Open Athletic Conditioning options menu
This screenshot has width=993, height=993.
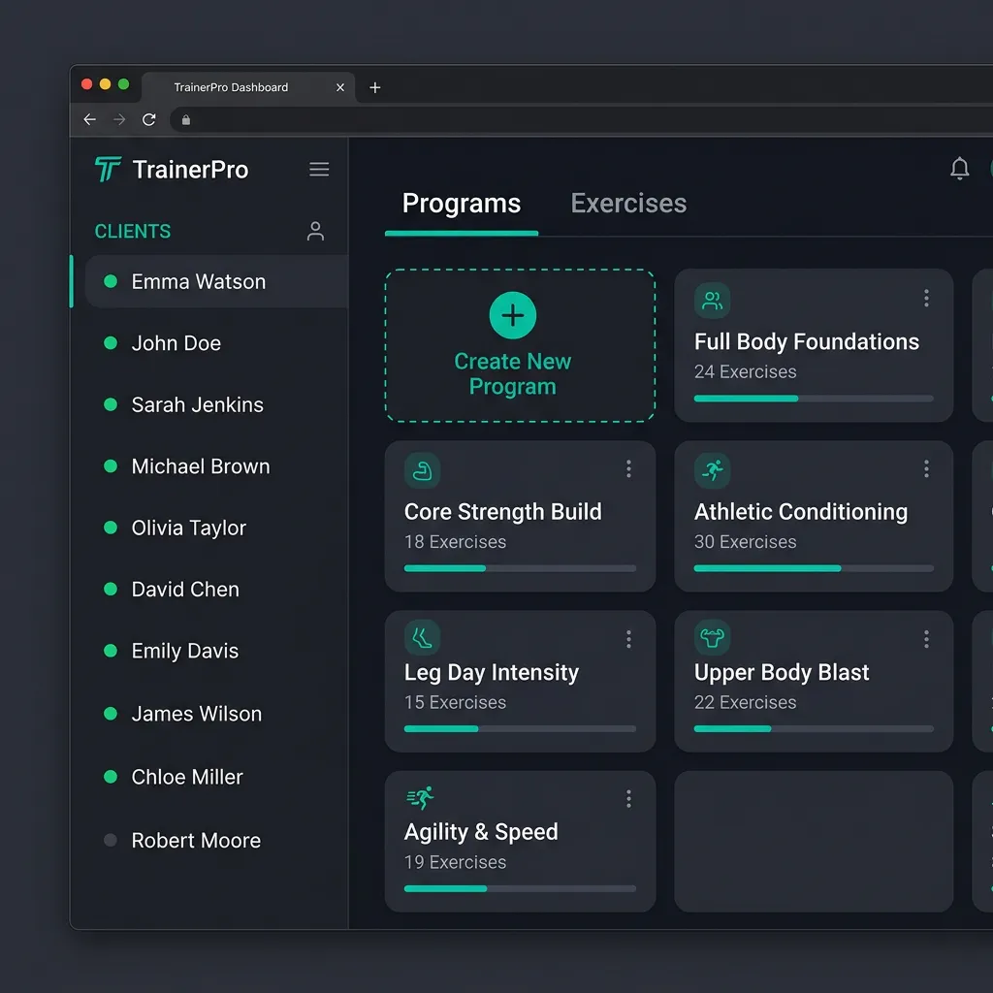pyautogui.click(x=926, y=468)
